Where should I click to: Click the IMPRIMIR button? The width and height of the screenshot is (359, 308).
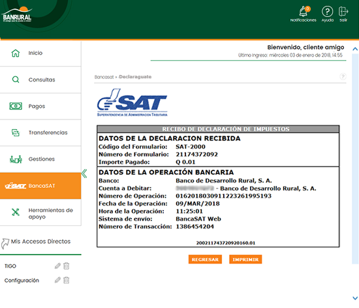click(x=245, y=259)
